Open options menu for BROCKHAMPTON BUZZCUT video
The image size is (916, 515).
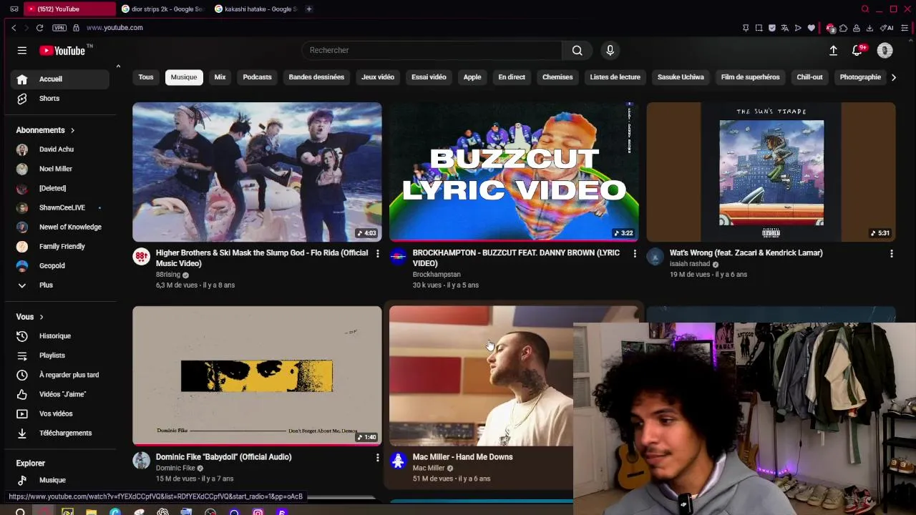[634, 254]
